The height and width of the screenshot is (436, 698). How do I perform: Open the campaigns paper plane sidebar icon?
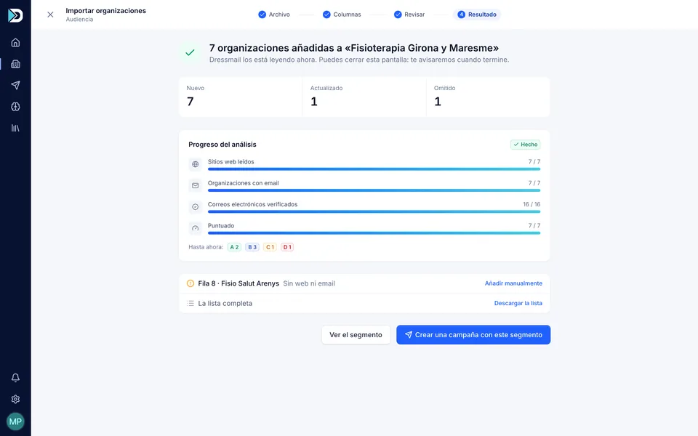coord(15,86)
